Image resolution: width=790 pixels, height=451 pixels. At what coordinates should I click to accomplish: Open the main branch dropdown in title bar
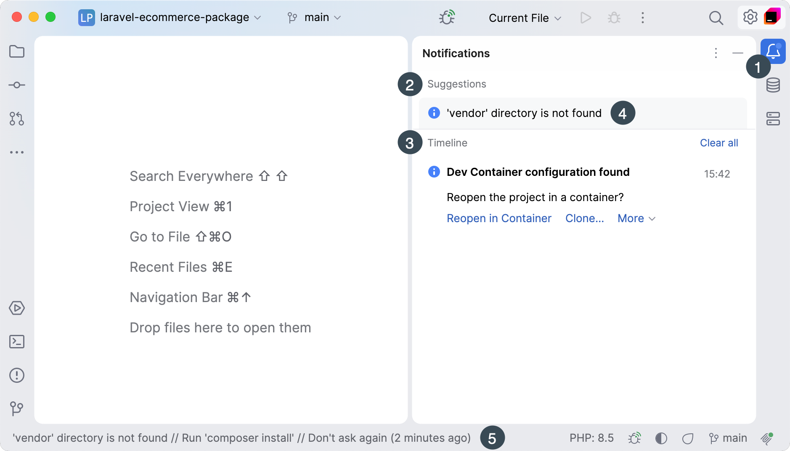(x=314, y=18)
